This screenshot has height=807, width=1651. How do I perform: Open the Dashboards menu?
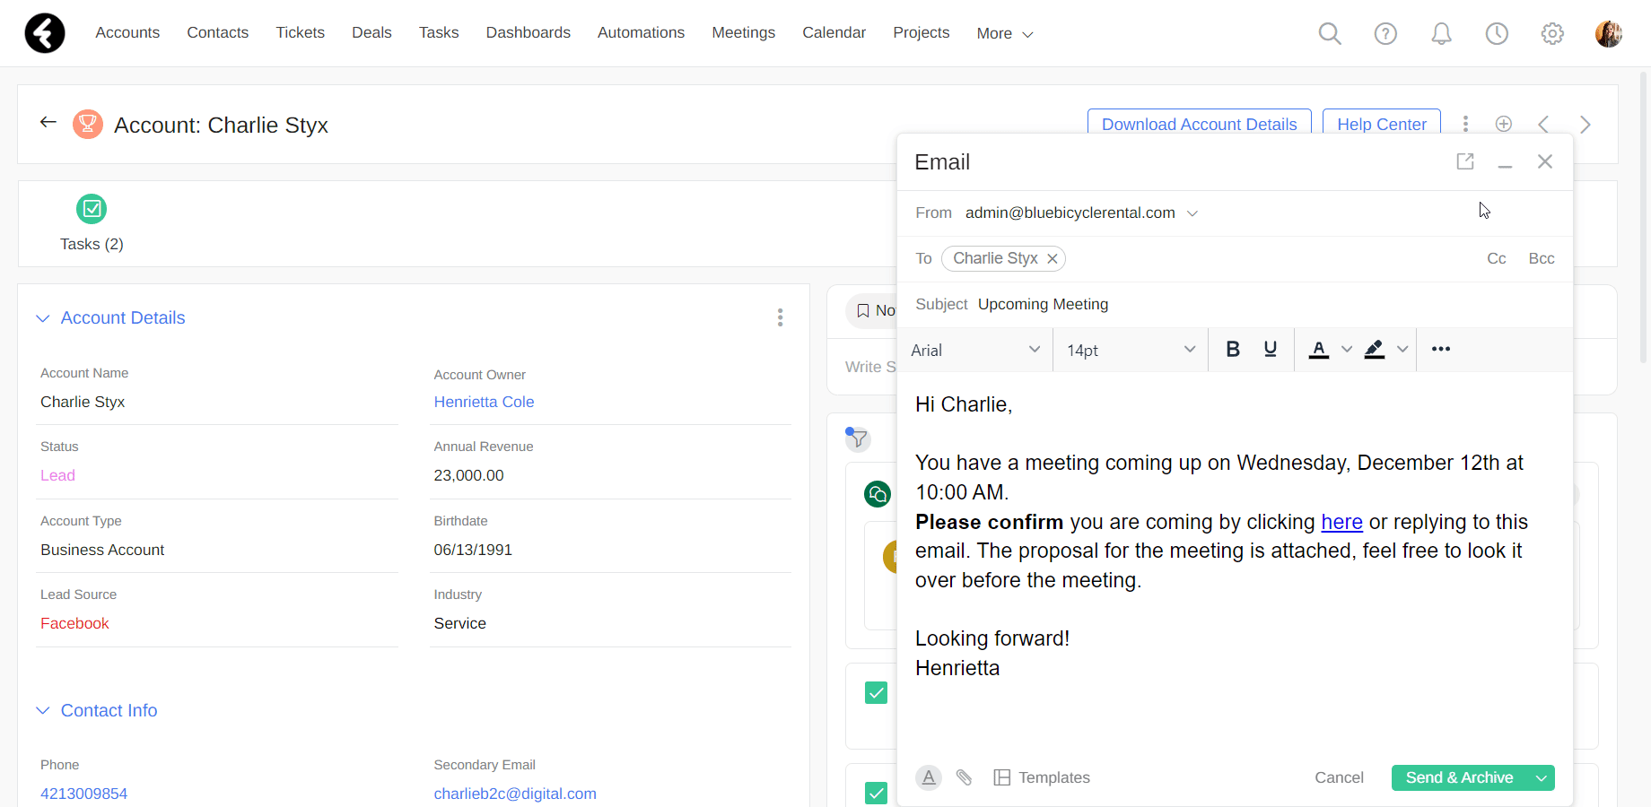(x=528, y=32)
